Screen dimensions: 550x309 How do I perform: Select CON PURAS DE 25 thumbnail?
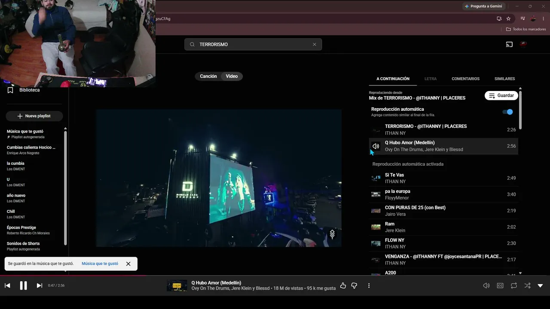376,211
